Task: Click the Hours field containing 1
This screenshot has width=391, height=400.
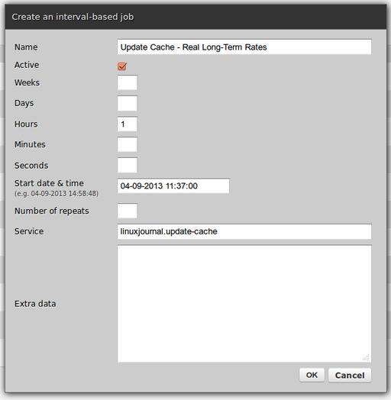Action: [x=127, y=124]
